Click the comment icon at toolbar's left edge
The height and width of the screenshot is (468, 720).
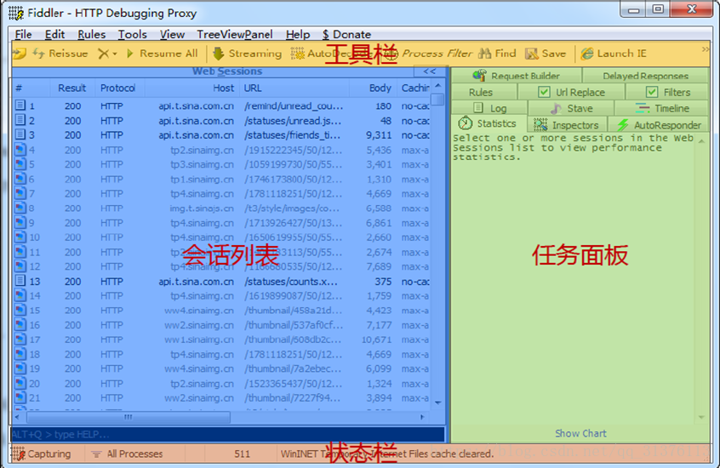19,54
